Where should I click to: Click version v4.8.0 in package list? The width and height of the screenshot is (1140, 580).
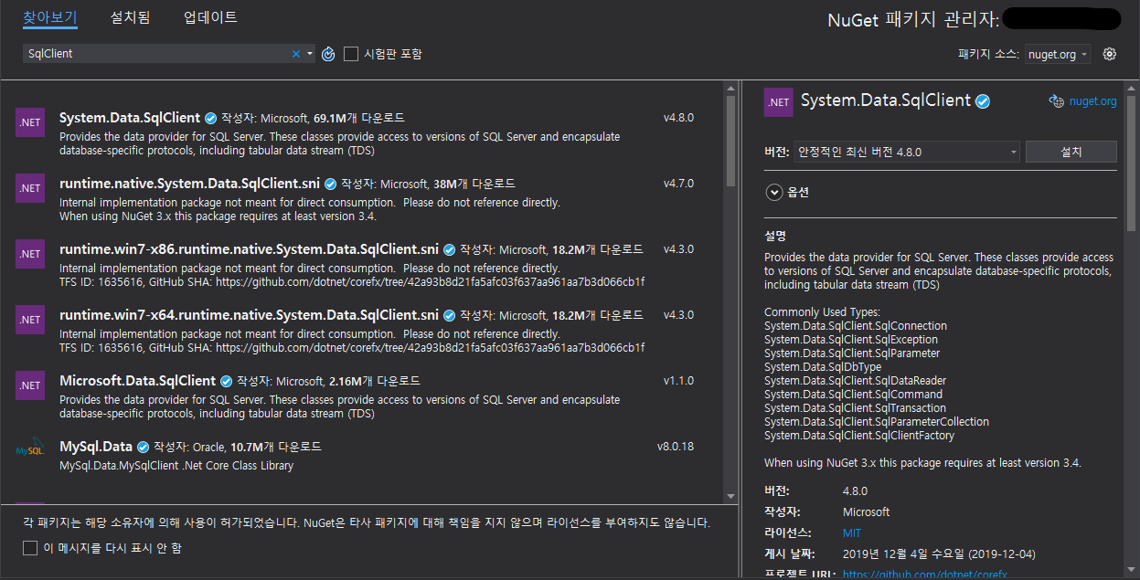click(679, 118)
